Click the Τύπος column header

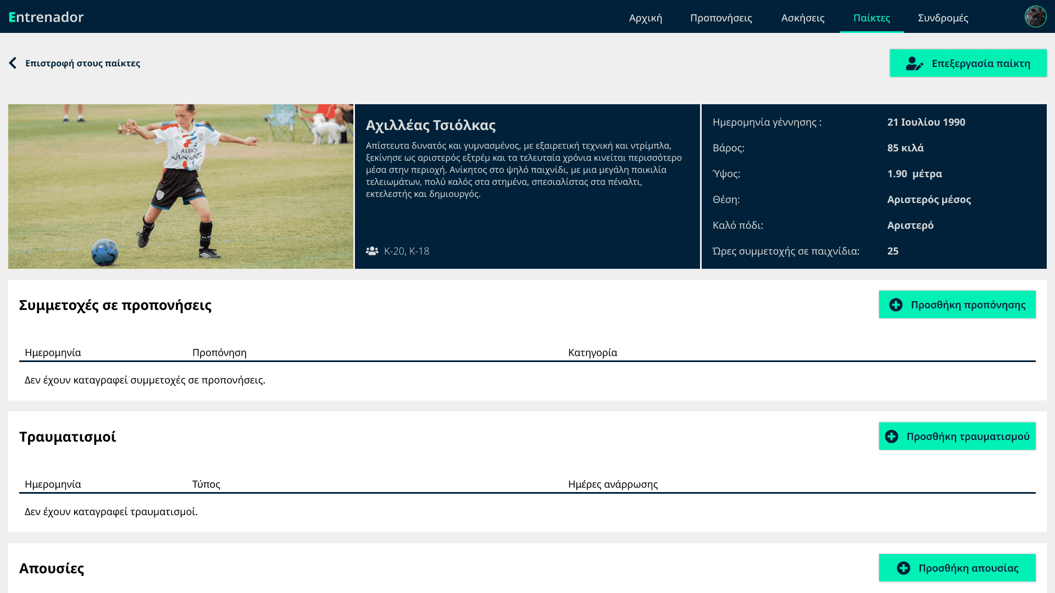pos(206,484)
